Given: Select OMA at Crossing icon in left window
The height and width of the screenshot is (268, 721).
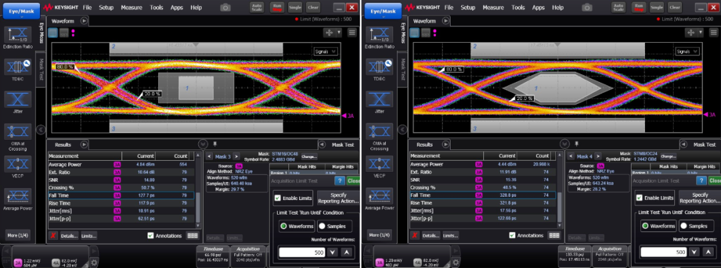Looking at the screenshot, I should click(x=17, y=132).
